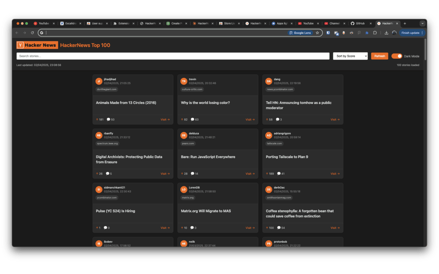This screenshot has width=439, height=274.
Task: Click the tailscale.com domain tag
Action: coord(274,144)
